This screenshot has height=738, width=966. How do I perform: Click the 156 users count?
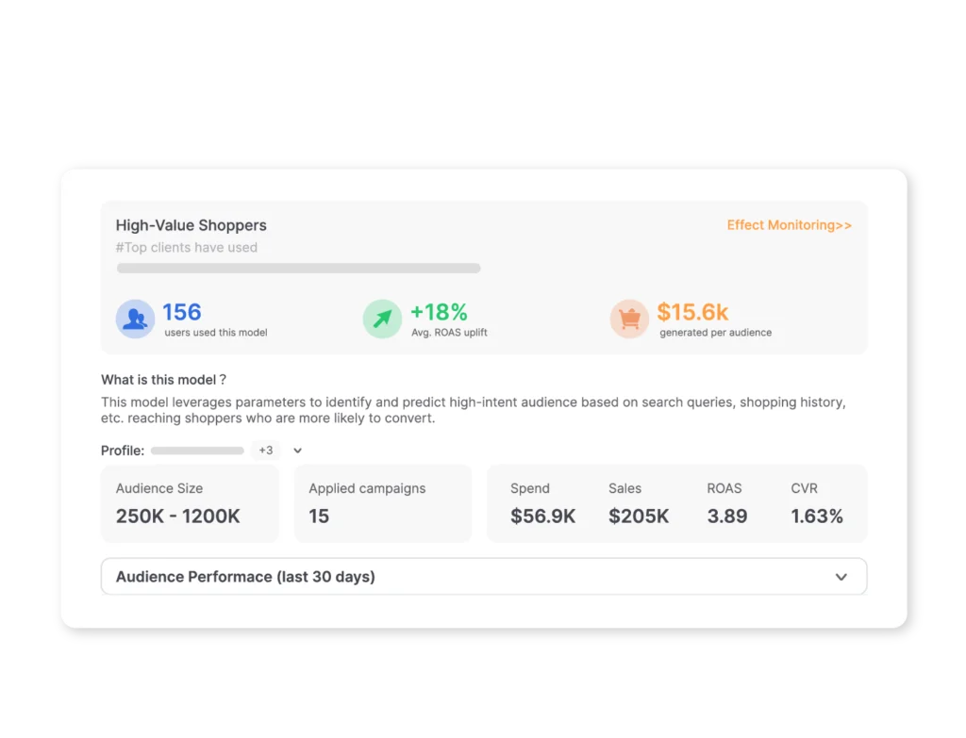pos(182,312)
